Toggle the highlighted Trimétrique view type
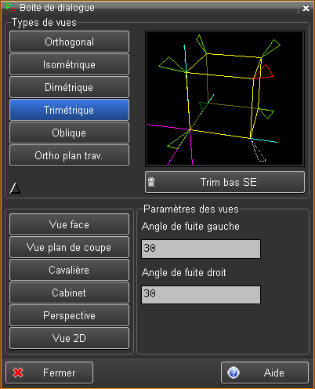 tap(69, 110)
